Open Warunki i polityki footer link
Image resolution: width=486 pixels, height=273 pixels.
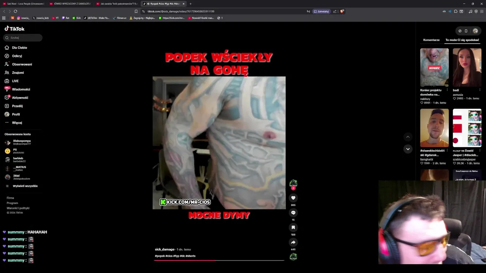point(18,208)
